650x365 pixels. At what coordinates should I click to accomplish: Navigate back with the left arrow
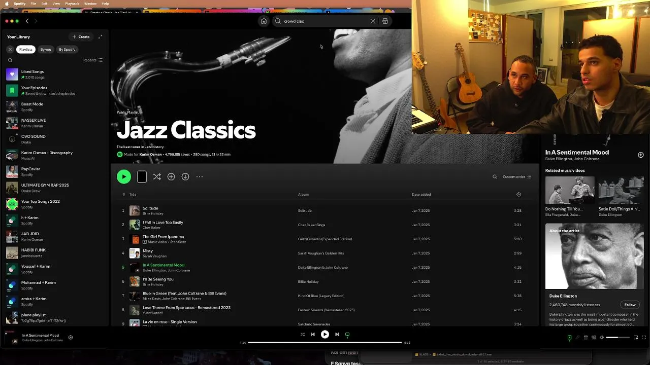27,21
